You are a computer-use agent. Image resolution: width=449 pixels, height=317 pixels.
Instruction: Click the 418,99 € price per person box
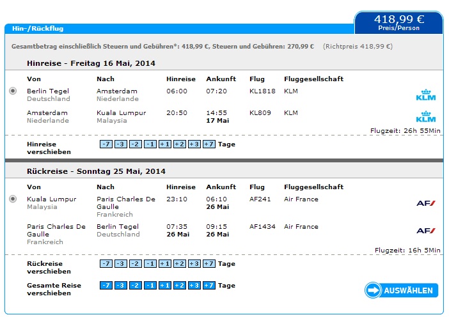point(399,22)
